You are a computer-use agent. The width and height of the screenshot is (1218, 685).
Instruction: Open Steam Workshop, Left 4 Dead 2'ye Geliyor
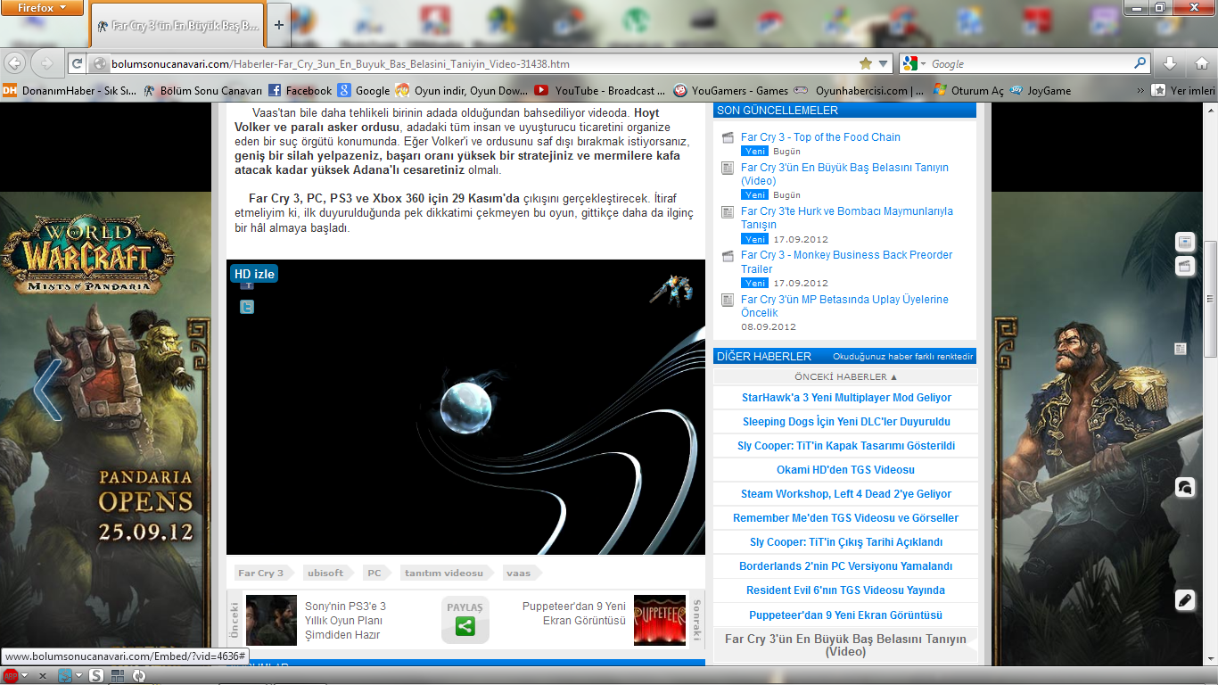click(x=846, y=494)
